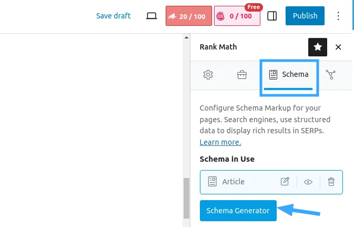Open Rank Math SEO score 20 / 100
Image resolution: width=354 pixels, height=227 pixels.
click(x=189, y=16)
